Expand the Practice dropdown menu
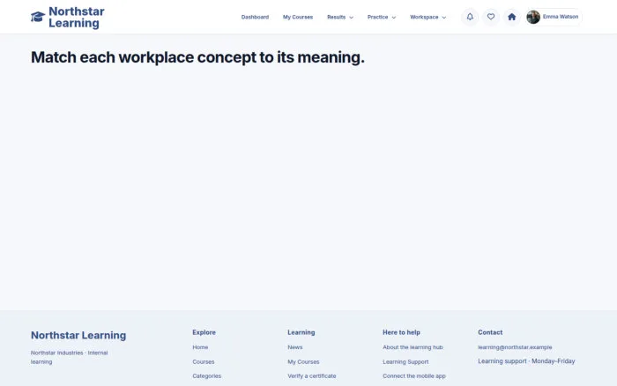This screenshot has height=386, width=617. (382, 17)
